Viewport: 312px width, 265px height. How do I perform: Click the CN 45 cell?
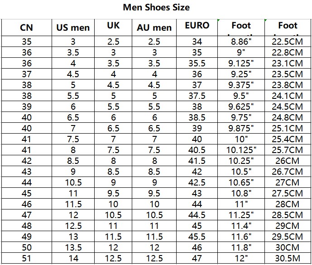point(27,193)
